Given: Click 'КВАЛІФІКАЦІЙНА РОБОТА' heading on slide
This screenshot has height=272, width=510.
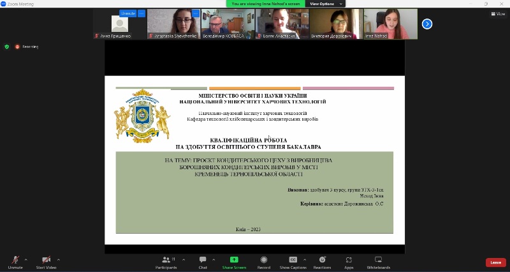Looking at the screenshot, I should click(x=249, y=140).
